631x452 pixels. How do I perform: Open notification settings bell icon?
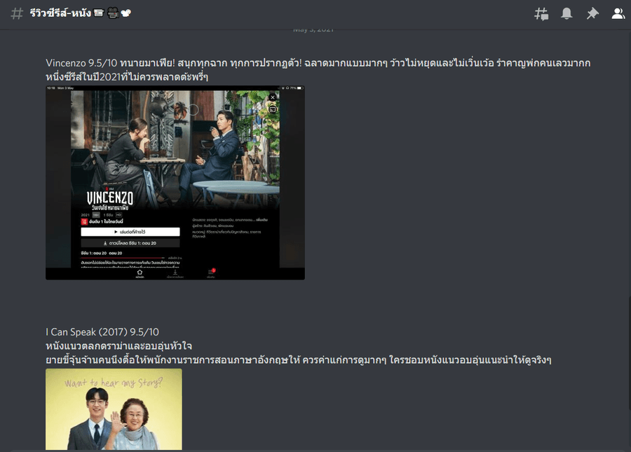566,13
